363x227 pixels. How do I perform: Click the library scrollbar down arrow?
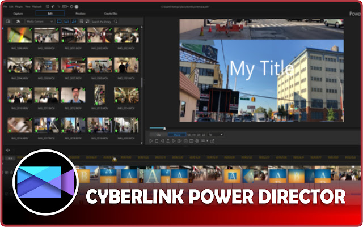click(x=142, y=143)
